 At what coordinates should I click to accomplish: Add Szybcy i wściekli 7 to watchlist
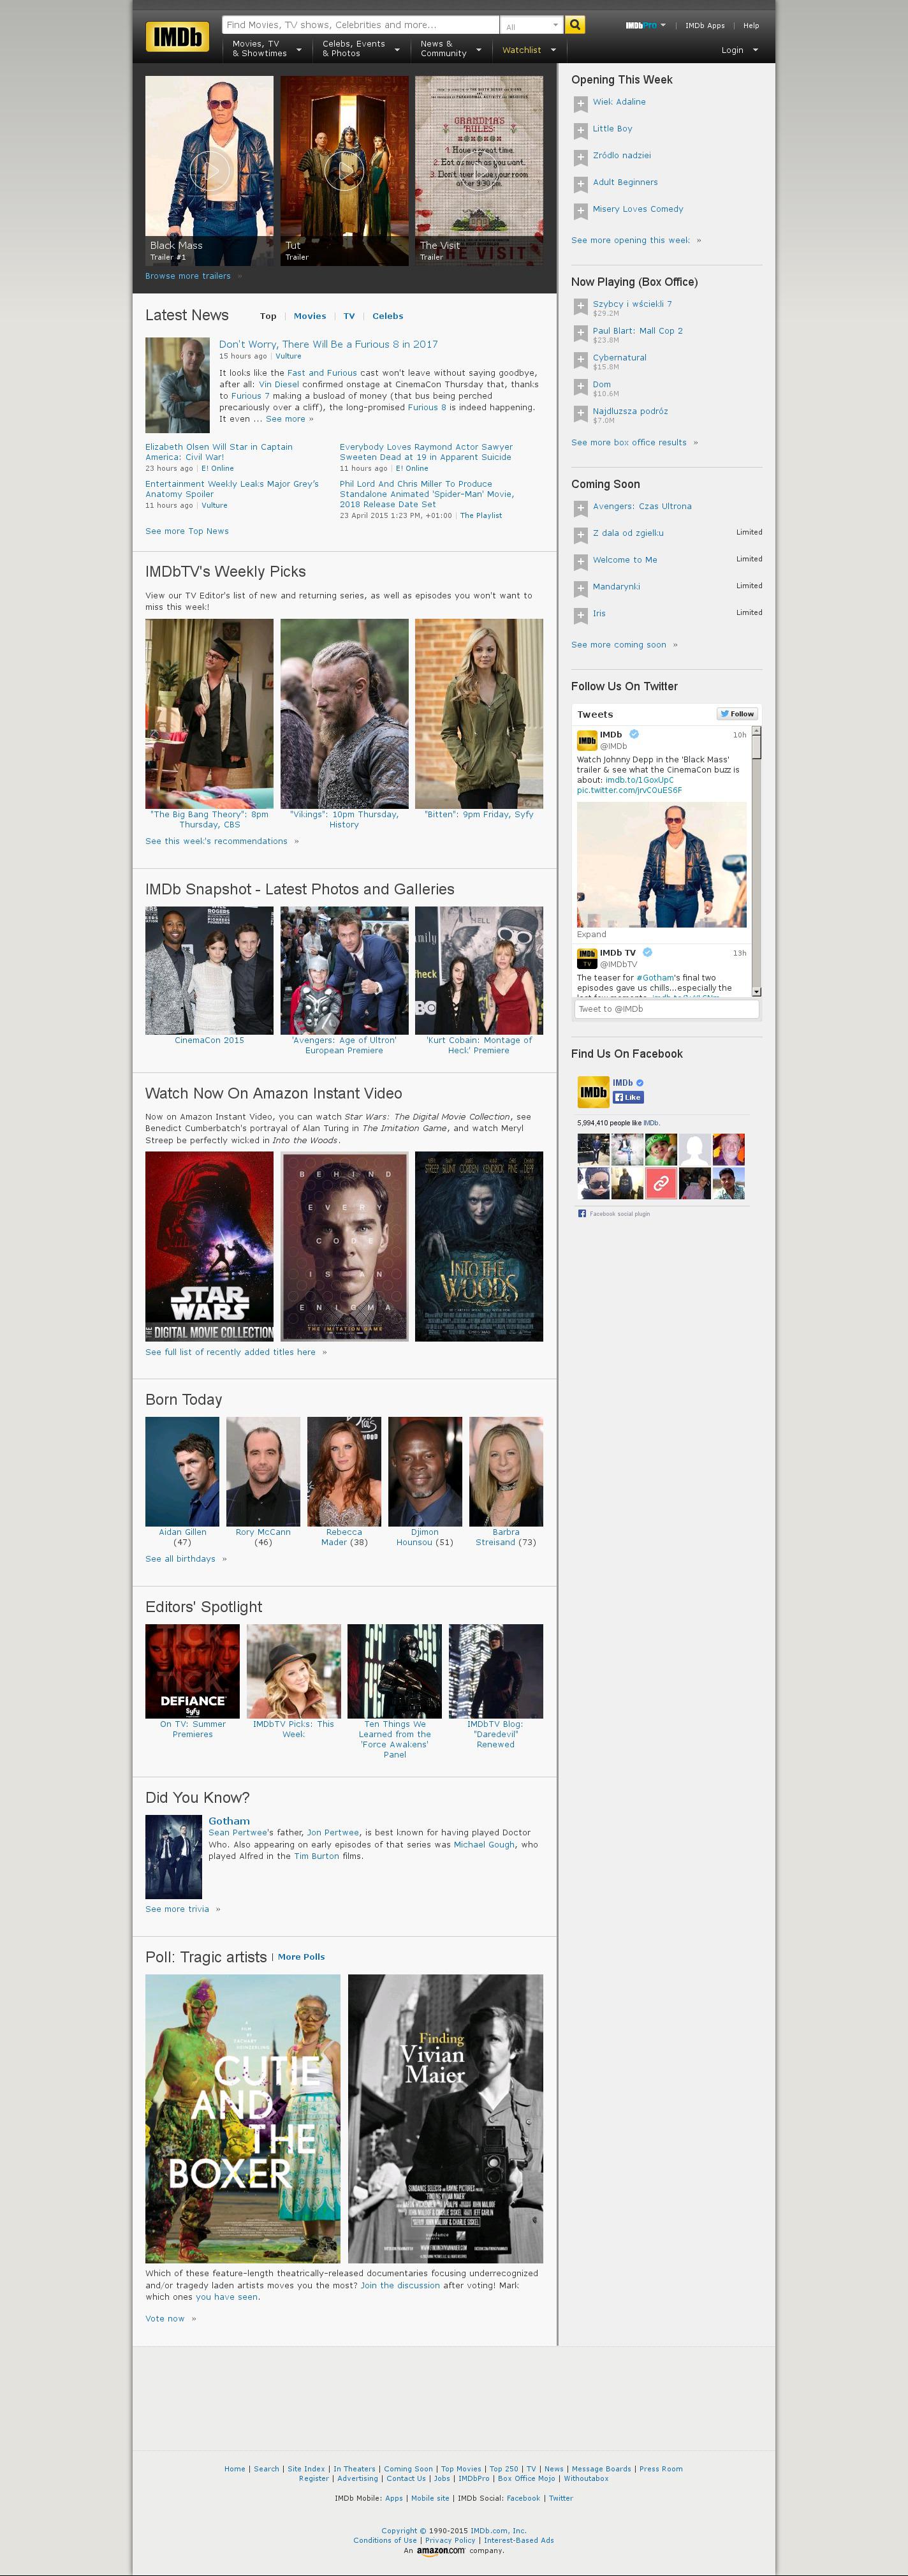[580, 306]
